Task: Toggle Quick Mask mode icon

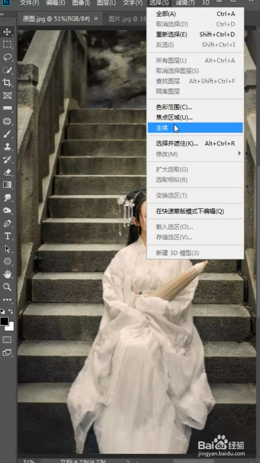Action: [x=7, y=340]
